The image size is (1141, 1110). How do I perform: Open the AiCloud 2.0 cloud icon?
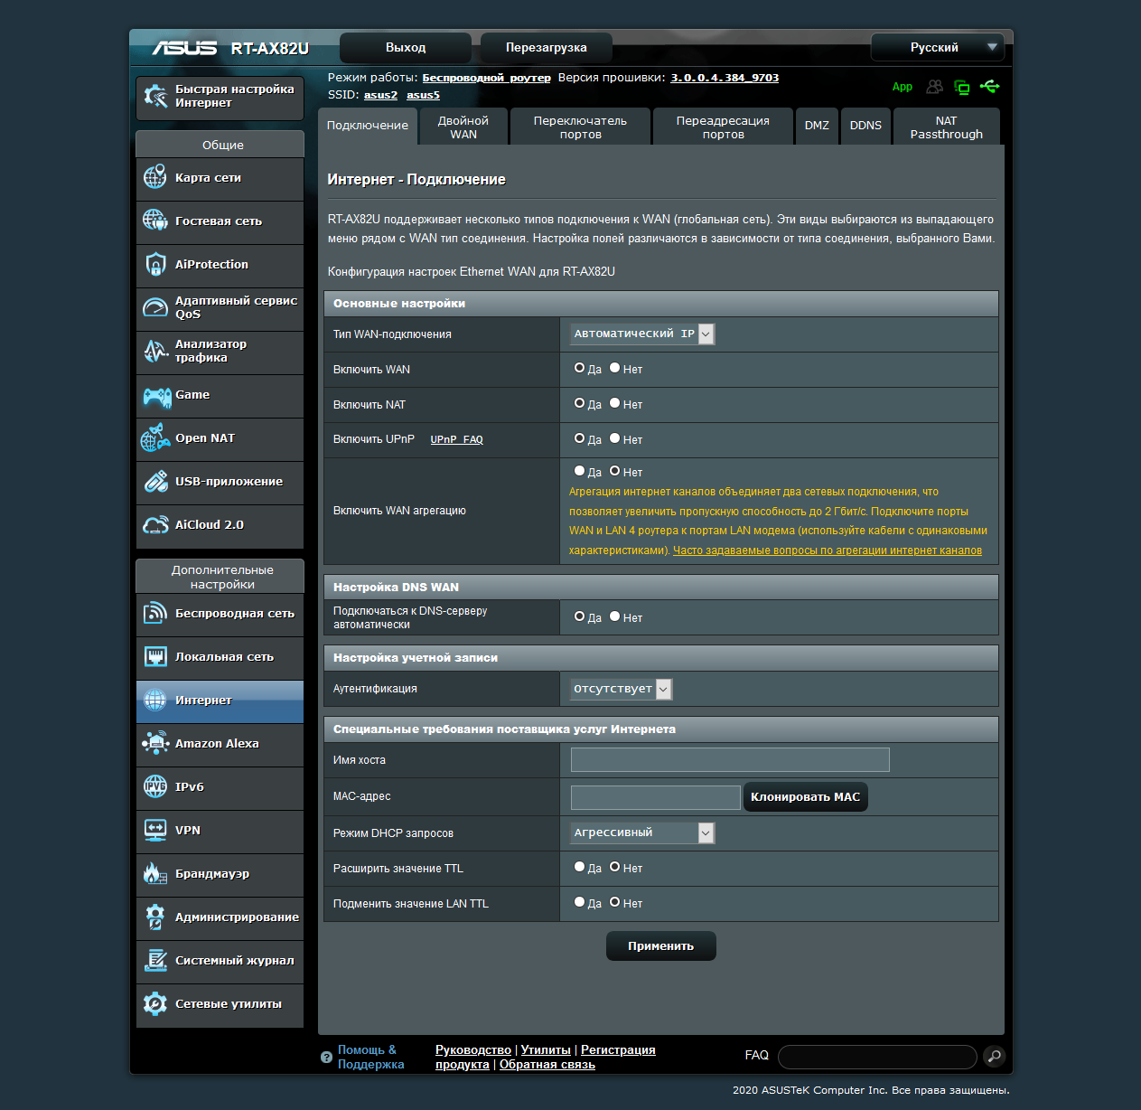[x=155, y=524]
